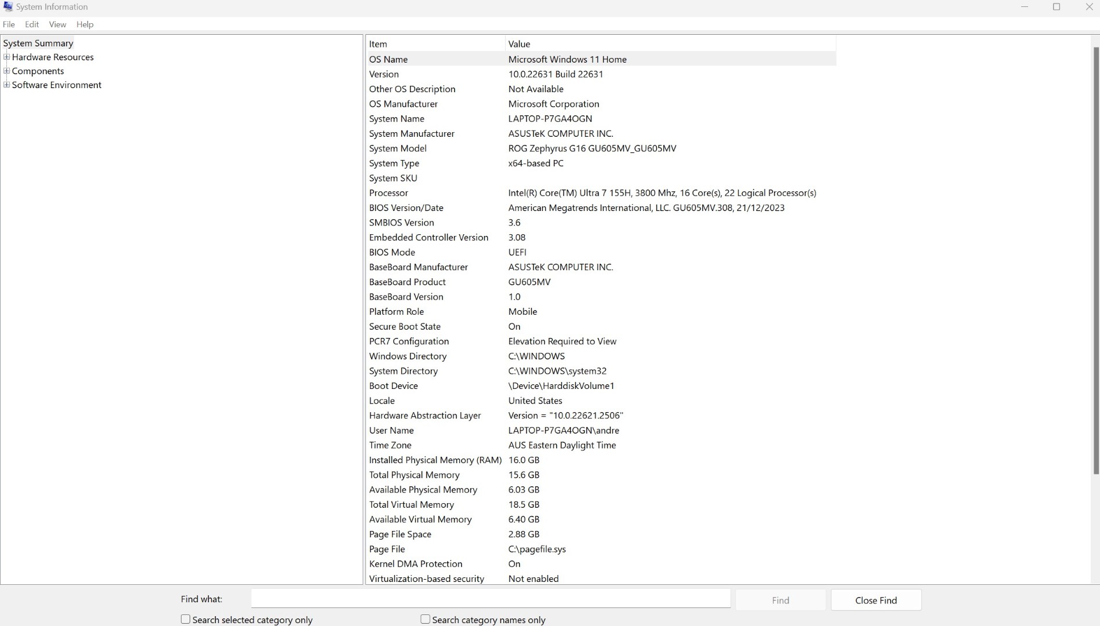Click the 6.40 GB available virtual memory value
The height and width of the screenshot is (626, 1100).
tap(524, 519)
